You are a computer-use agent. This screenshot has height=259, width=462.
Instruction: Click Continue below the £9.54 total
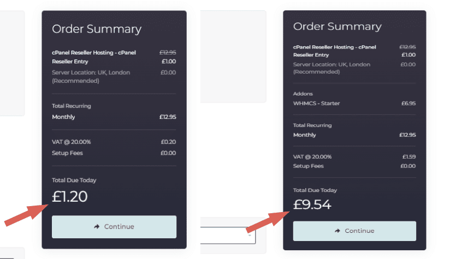click(354, 231)
